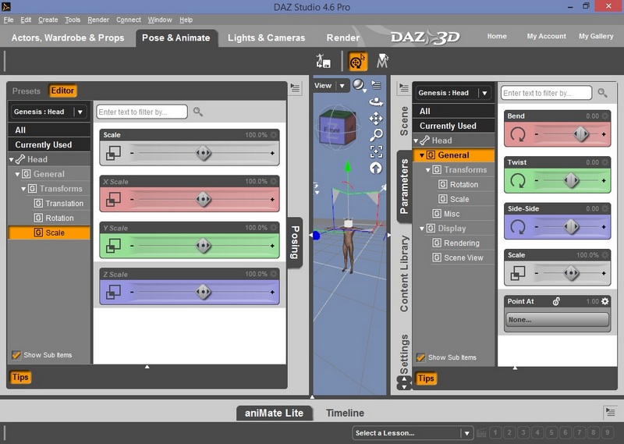Open the aniMate pane options menu icon

click(610, 411)
